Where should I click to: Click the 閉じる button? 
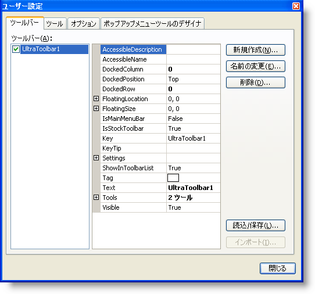click(x=278, y=268)
